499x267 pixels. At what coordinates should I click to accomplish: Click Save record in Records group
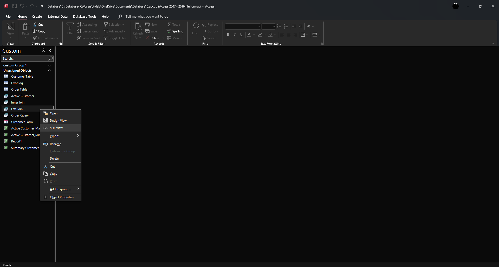151,31
